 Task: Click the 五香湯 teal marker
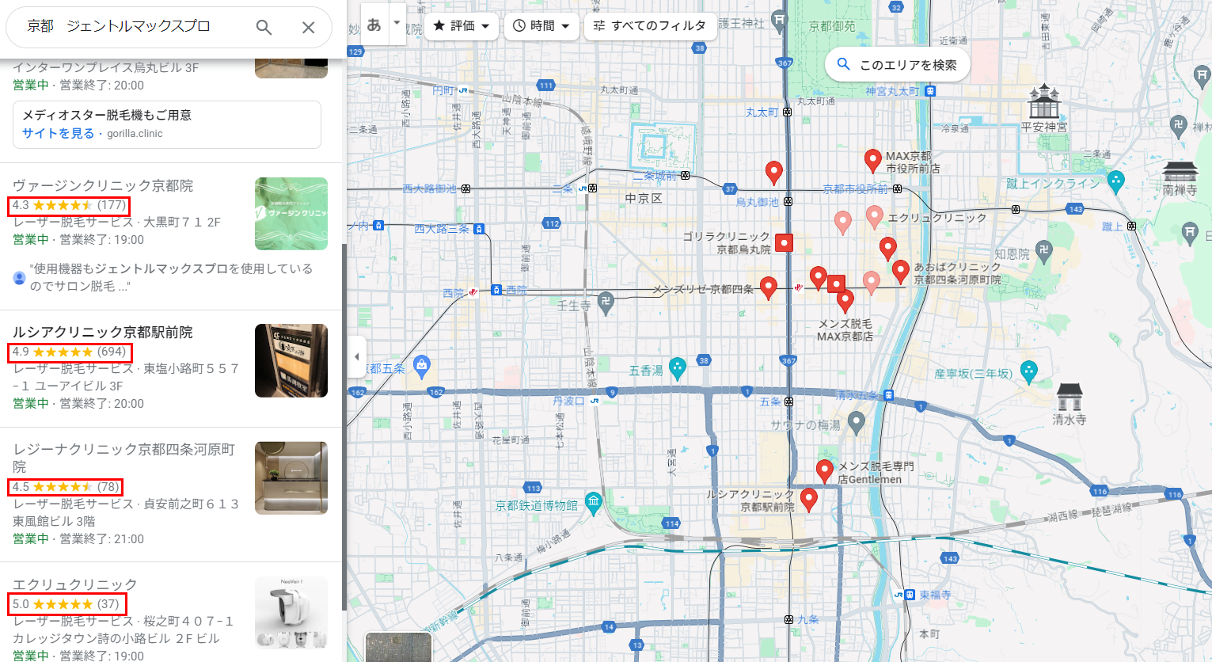[677, 368]
